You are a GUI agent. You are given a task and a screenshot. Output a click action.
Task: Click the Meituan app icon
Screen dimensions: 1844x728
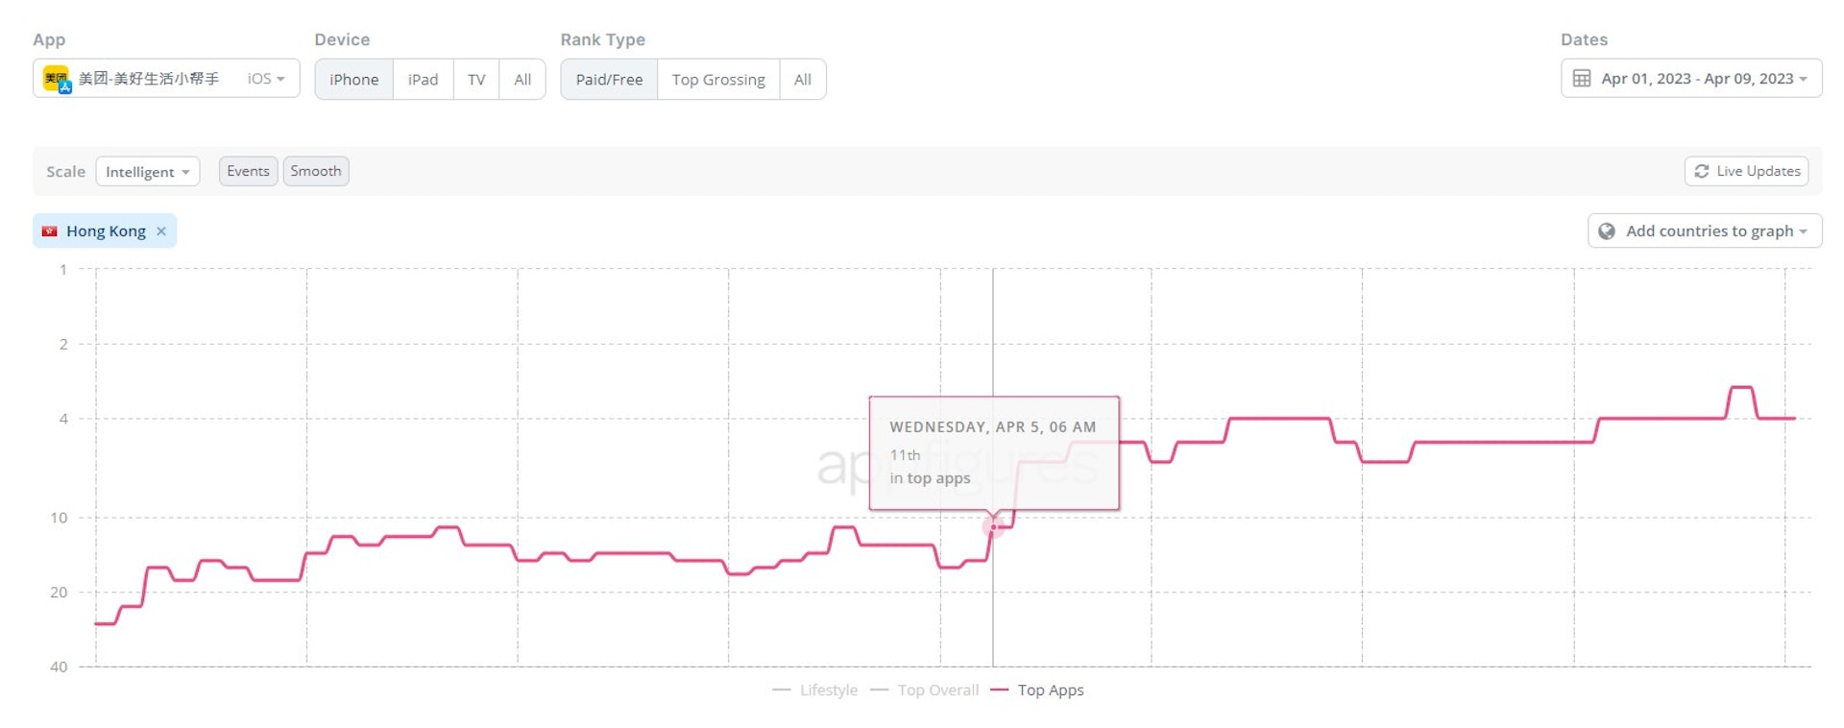[x=57, y=80]
